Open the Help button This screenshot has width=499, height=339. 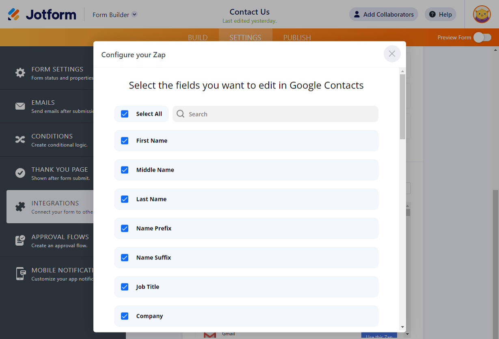pos(441,14)
